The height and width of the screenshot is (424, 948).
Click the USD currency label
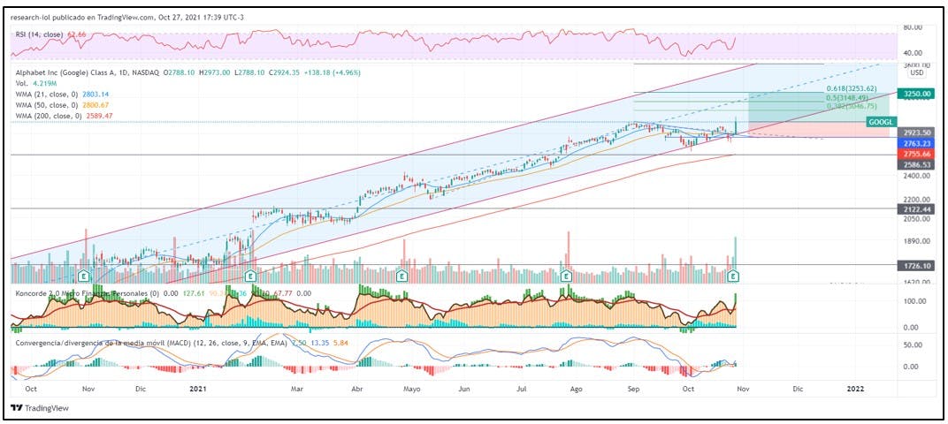(917, 72)
